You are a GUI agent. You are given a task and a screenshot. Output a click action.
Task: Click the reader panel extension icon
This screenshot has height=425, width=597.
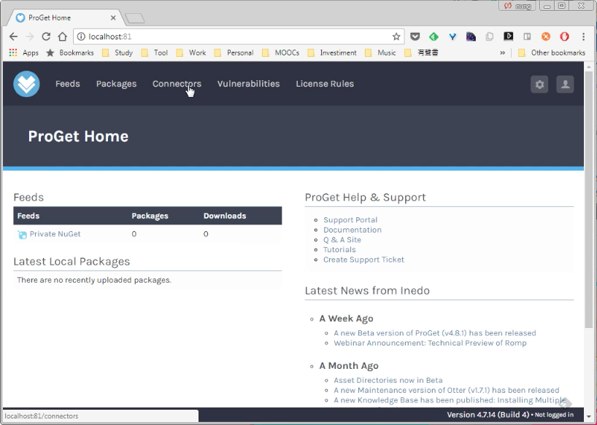[527, 36]
